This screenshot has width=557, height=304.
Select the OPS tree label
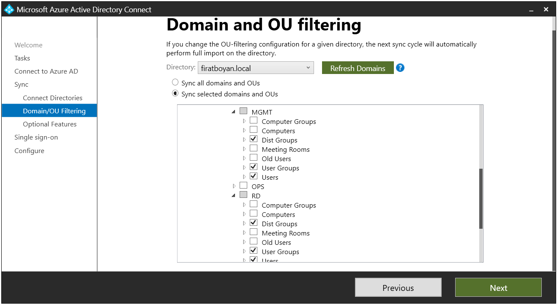pos(258,186)
